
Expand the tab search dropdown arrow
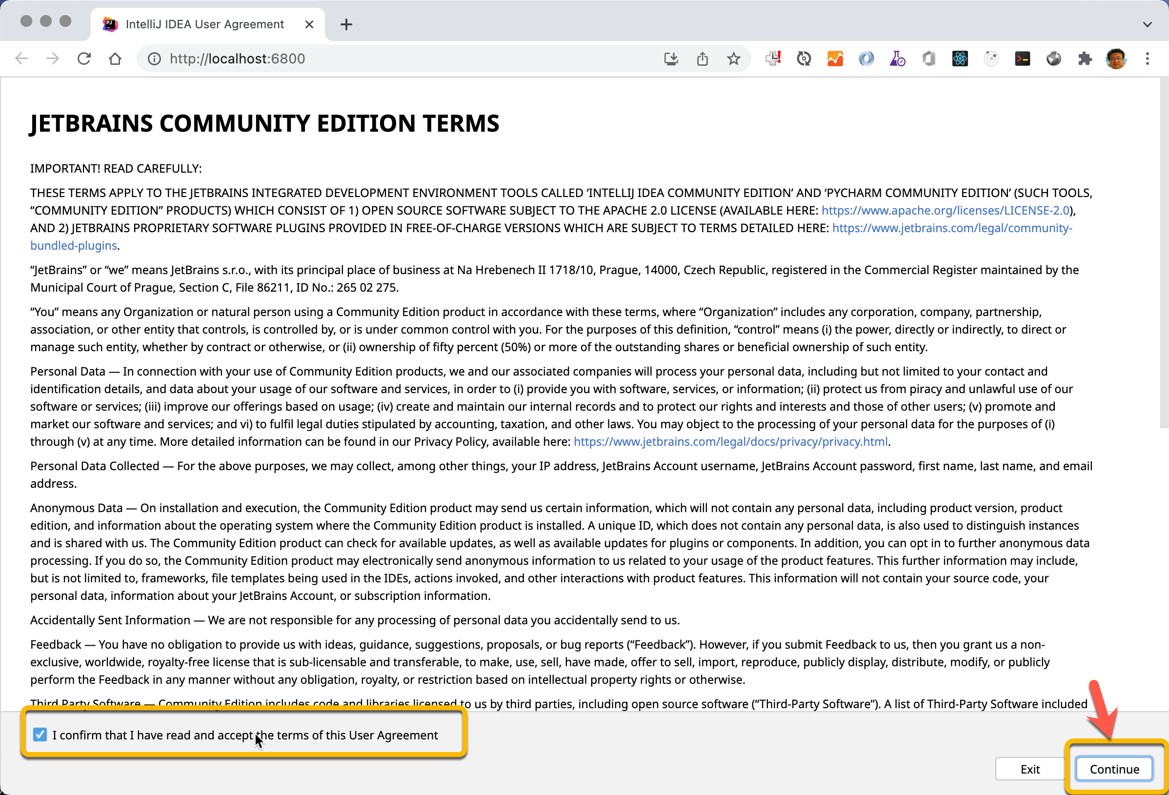[x=1148, y=24]
